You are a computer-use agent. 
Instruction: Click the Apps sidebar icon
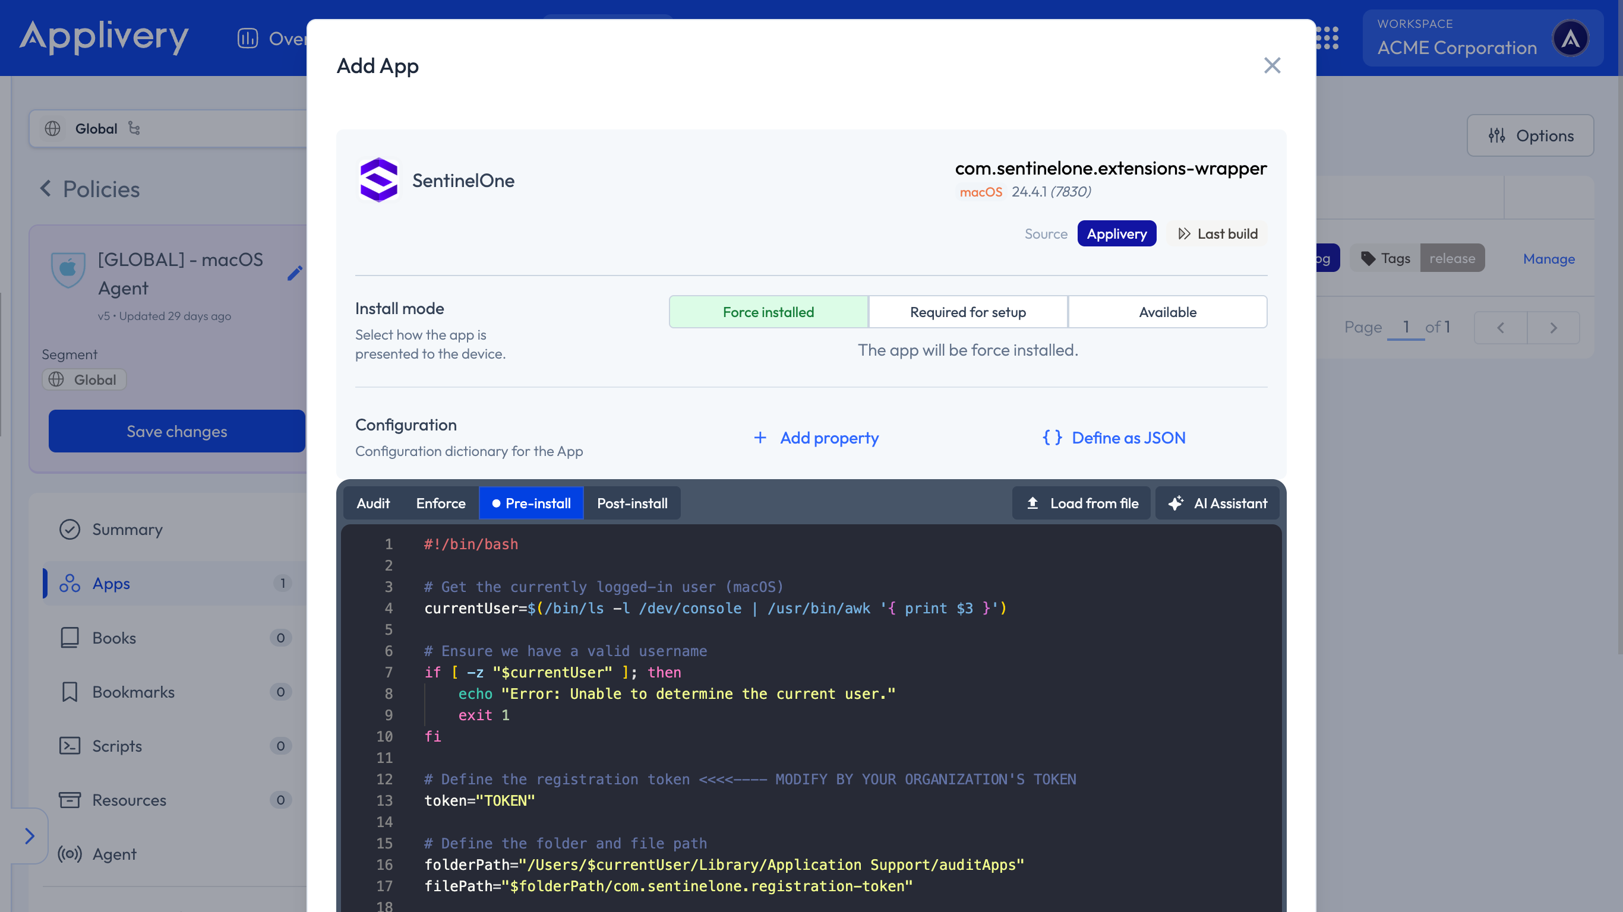[70, 583]
